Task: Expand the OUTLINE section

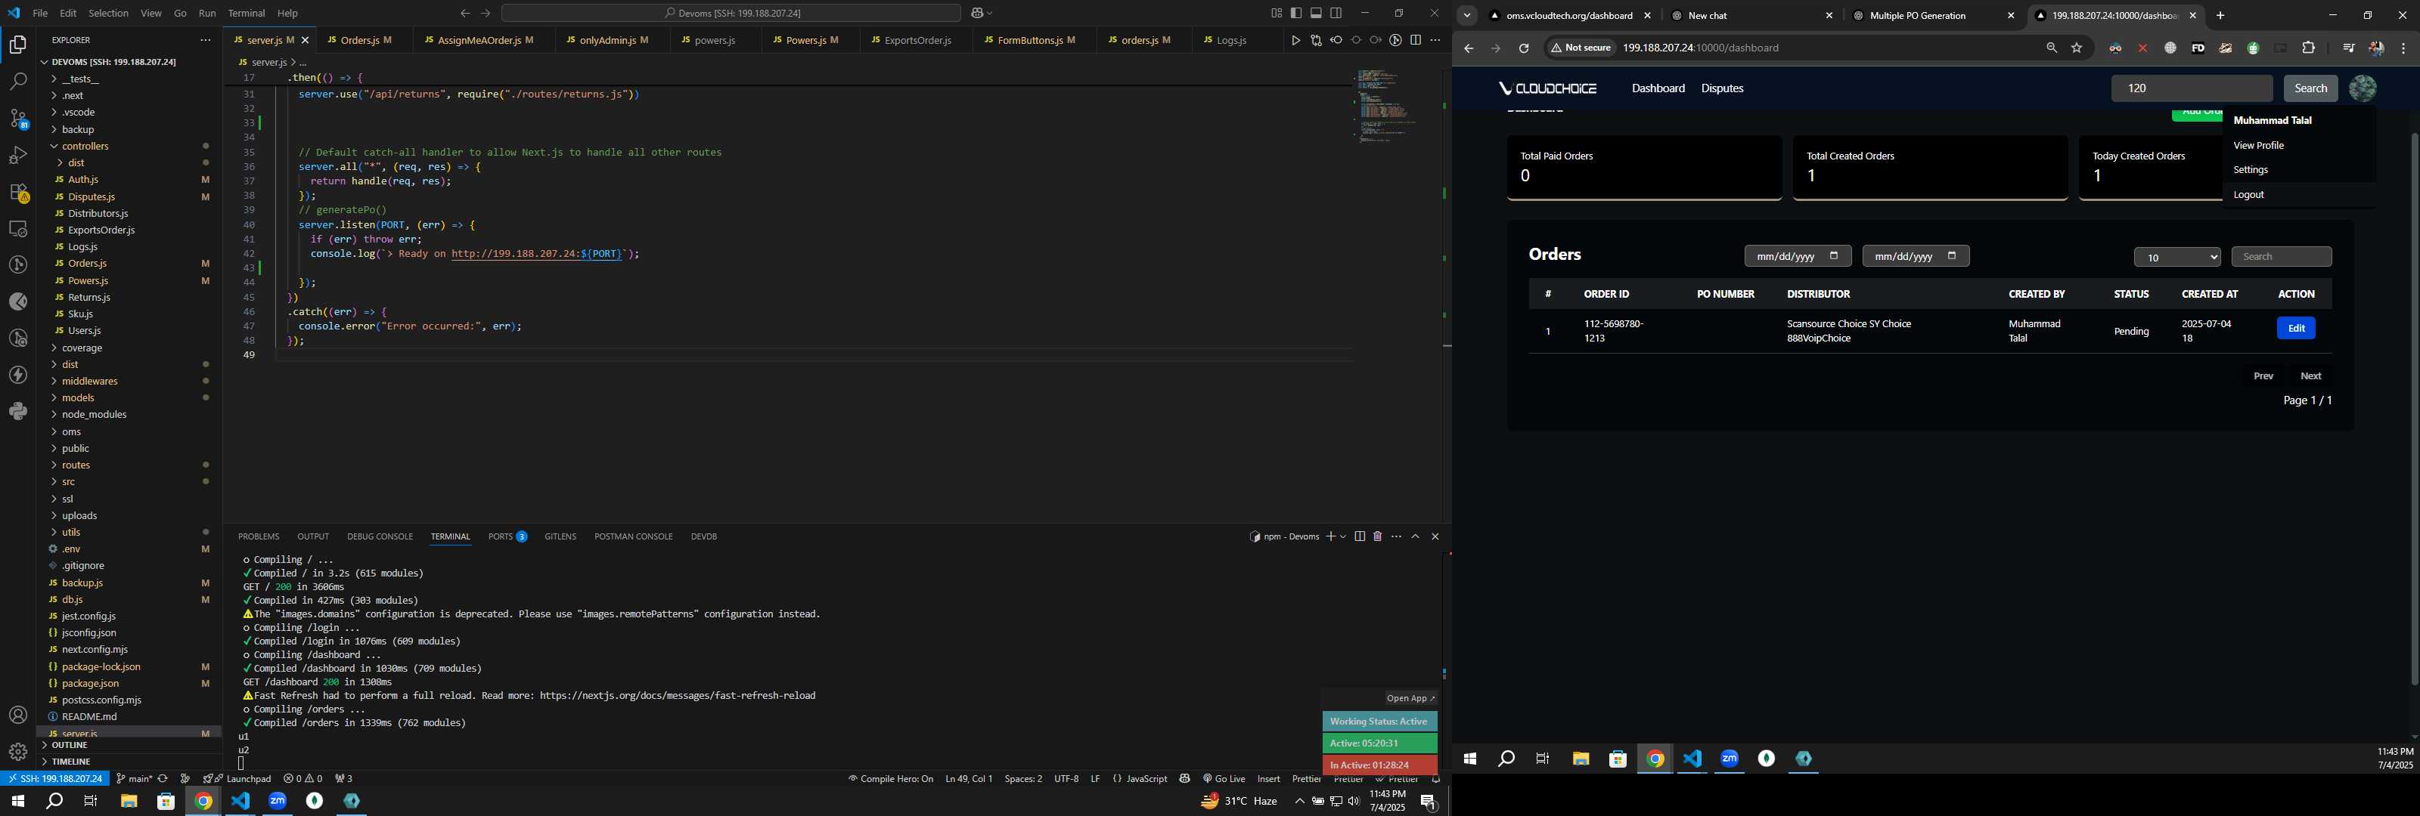Action: [x=70, y=746]
